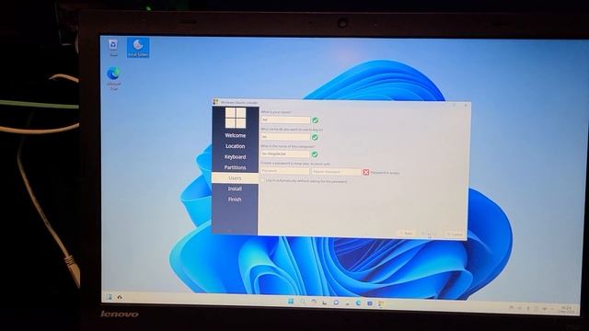Click the Next button in installer
The height and width of the screenshot is (331, 589).
click(429, 234)
